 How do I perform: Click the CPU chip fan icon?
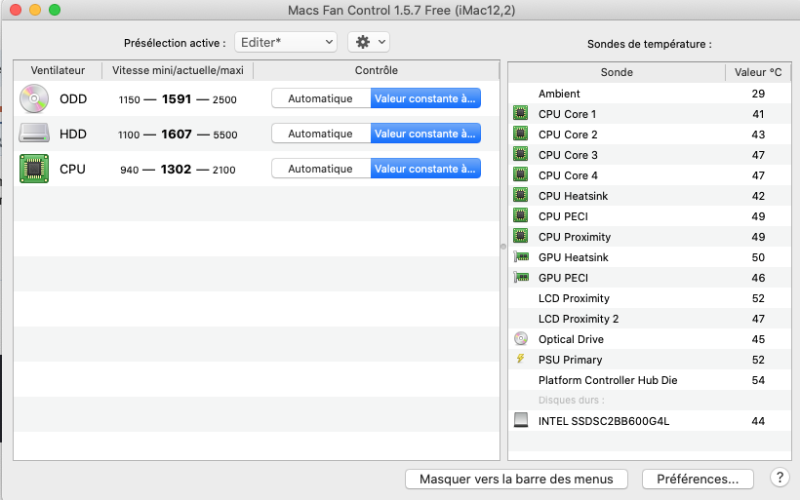(x=33, y=169)
